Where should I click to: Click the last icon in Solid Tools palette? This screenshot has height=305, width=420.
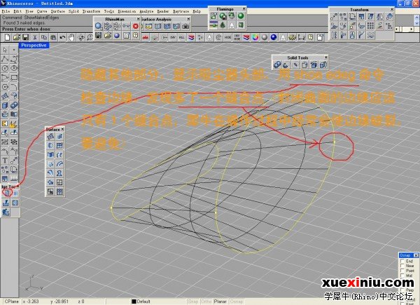pos(323,65)
